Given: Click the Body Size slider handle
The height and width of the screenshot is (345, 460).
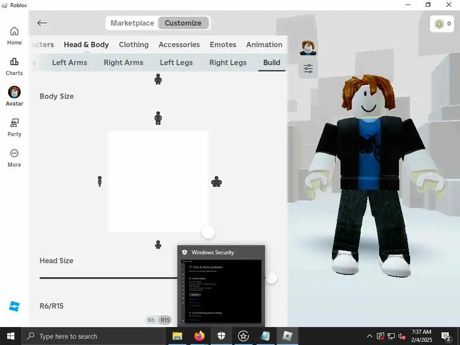Looking at the screenshot, I should (208, 232).
